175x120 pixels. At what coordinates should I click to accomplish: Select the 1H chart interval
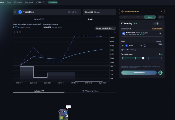click(x=14, y=32)
